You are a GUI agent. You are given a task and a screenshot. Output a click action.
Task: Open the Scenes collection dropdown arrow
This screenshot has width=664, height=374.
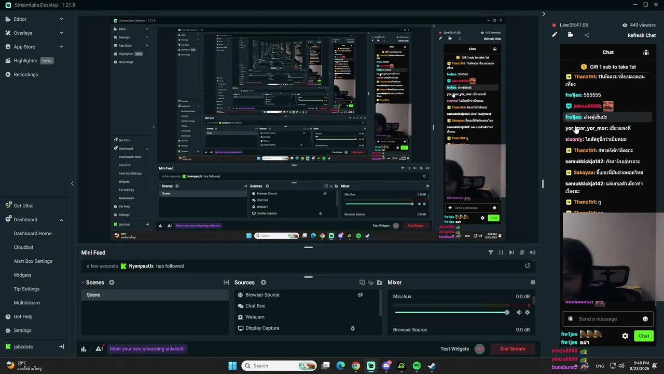click(82, 283)
